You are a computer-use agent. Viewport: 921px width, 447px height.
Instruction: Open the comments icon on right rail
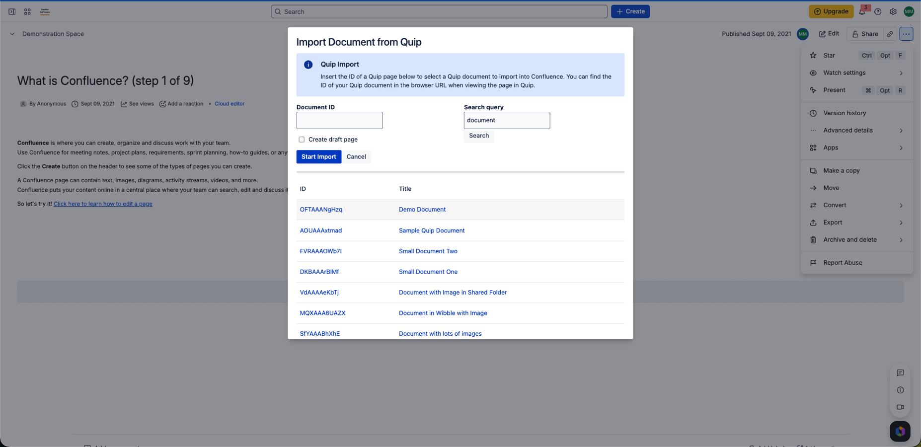[x=900, y=373]
